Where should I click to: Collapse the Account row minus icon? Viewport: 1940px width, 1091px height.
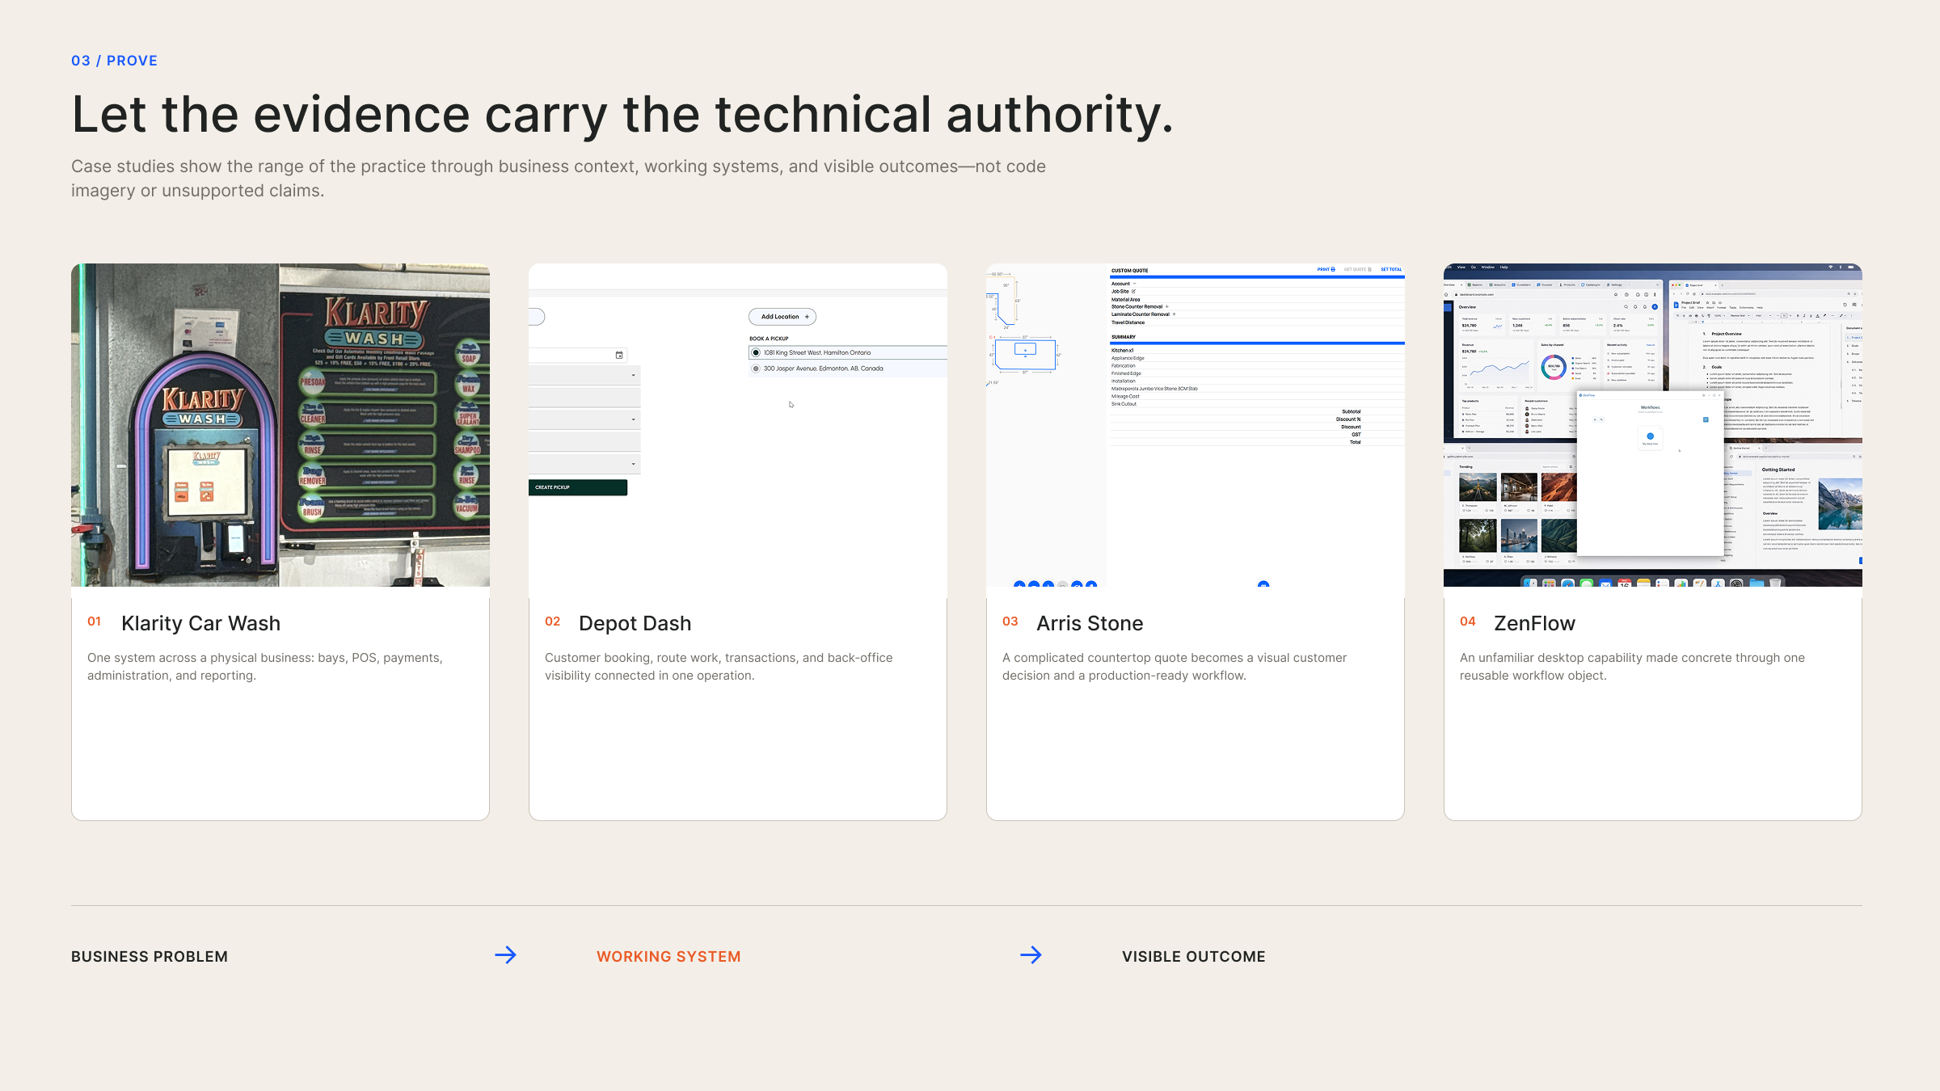point(1134,284)
